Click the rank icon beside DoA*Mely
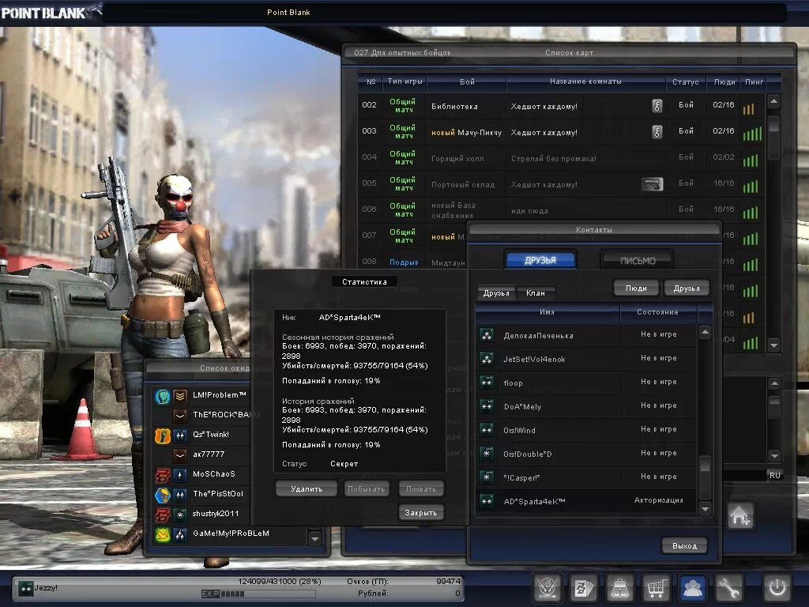 (x=487, y=406)
